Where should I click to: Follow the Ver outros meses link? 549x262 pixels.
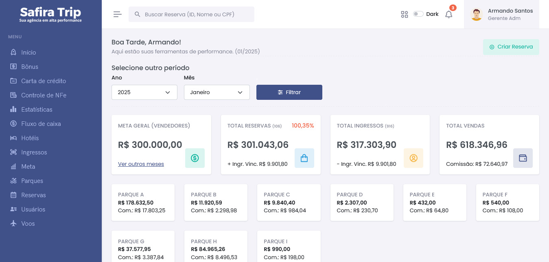(x=141, y=164)
